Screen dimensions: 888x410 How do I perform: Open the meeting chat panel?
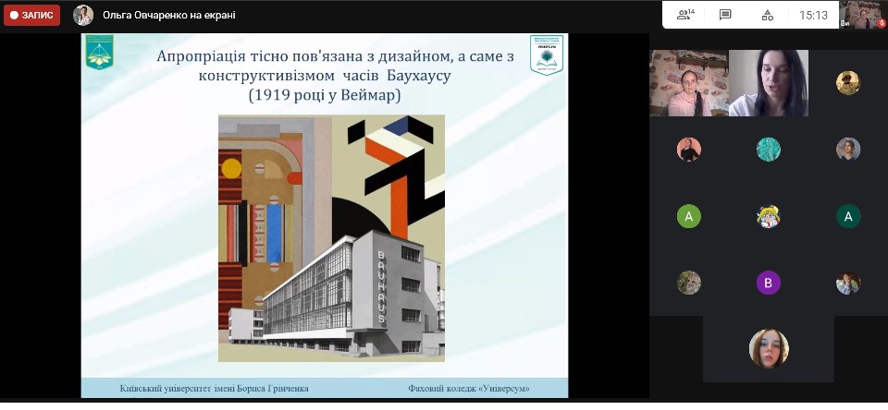point(725,16)
